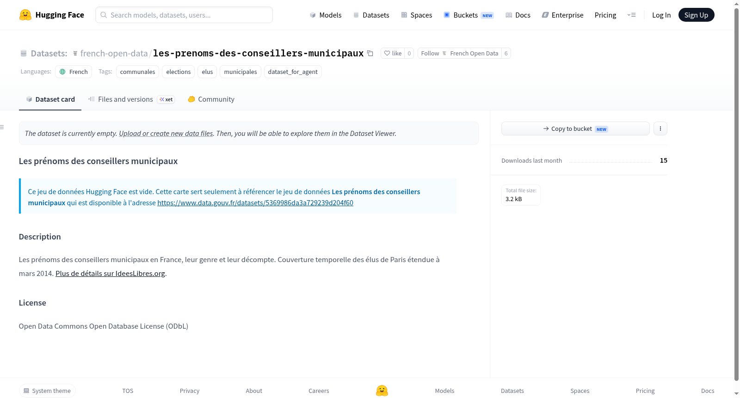The image size is (740, 398).
Task: Click the Pricing footer link
Action: [645, 391]
